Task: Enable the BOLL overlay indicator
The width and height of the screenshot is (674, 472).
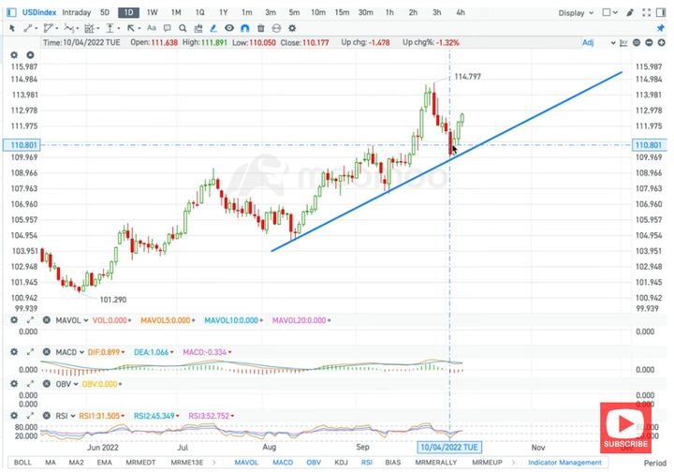Action: pyautogui.click(x=22, y=463)
